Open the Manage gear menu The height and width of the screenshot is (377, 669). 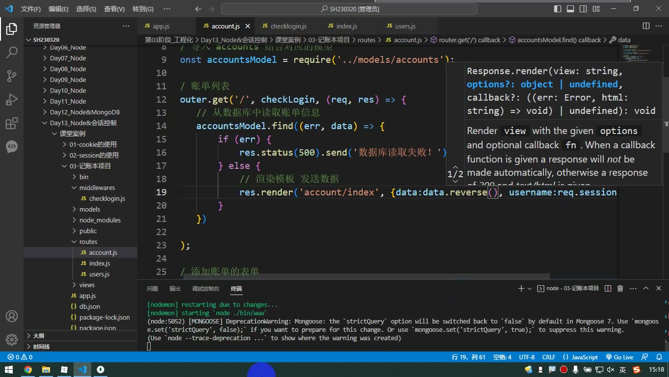(x=12, y=340)
